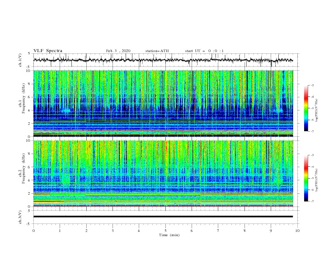
Task: Click the ch.1 spectrogram panel
Action: coord(163,103)
